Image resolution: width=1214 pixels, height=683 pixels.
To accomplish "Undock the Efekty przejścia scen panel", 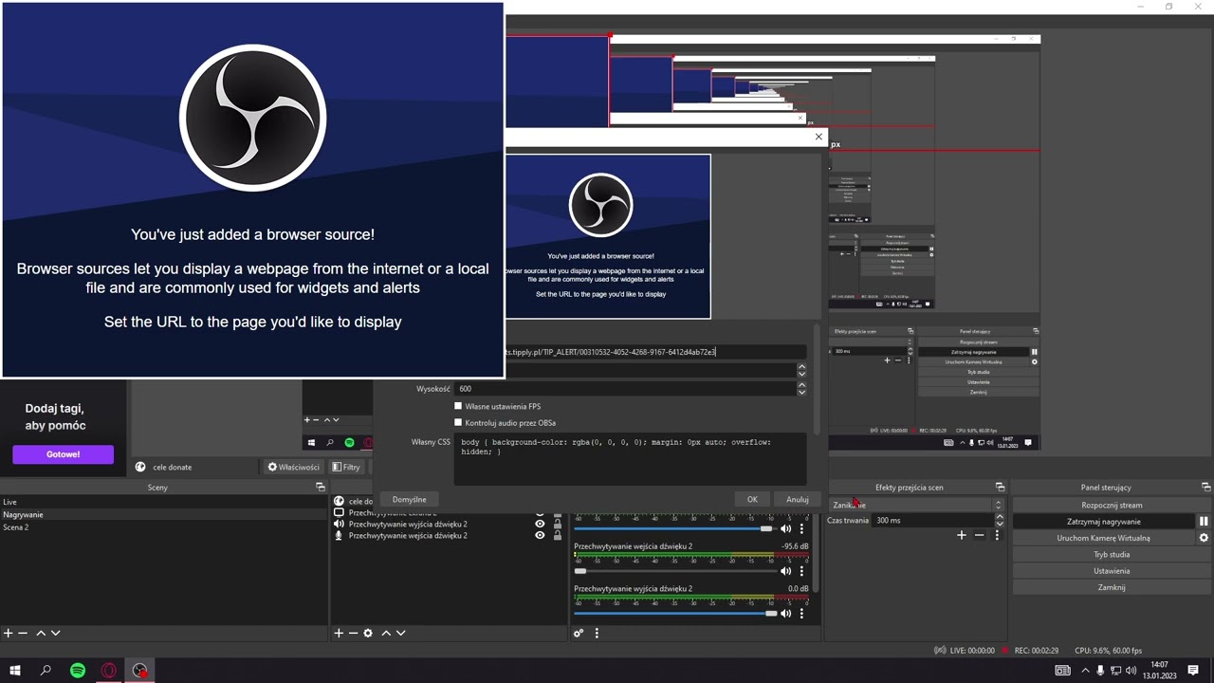I will (x=1000, y=487).
